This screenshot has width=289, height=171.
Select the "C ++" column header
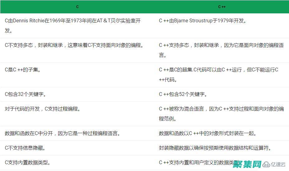[222, 7]
